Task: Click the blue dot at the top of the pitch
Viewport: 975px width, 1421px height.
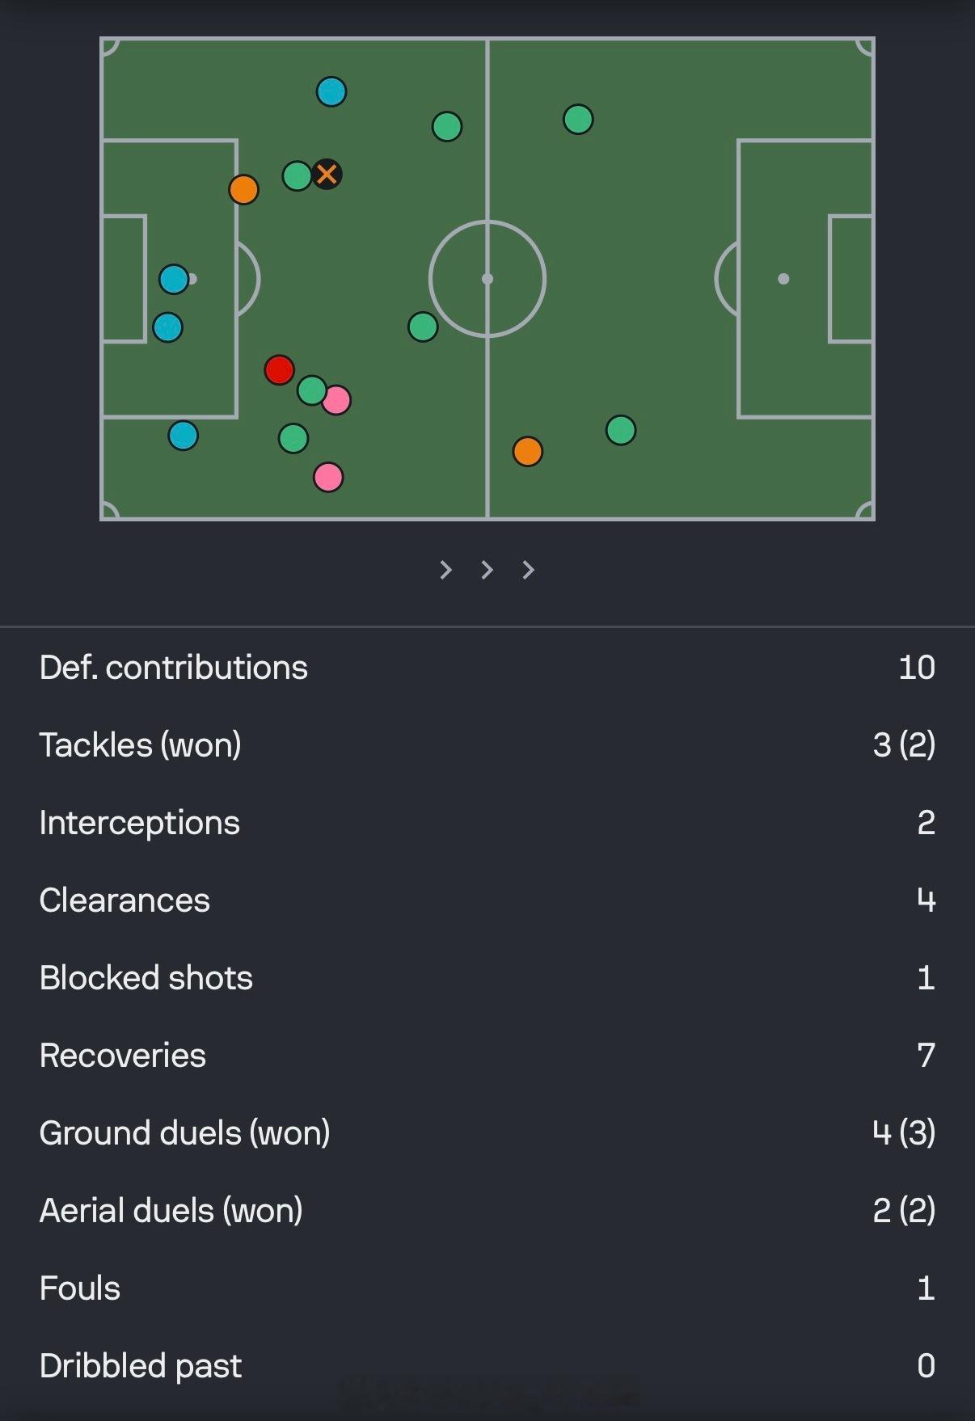Action: click(x=331, y=91)
